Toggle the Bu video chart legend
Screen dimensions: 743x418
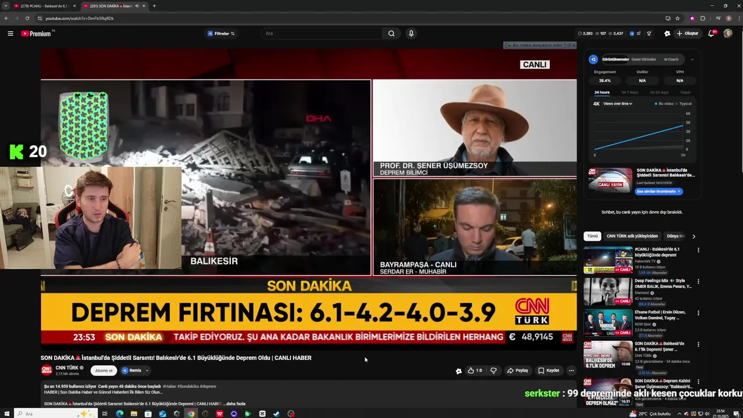pyautogui.click(x=665, y=104)
